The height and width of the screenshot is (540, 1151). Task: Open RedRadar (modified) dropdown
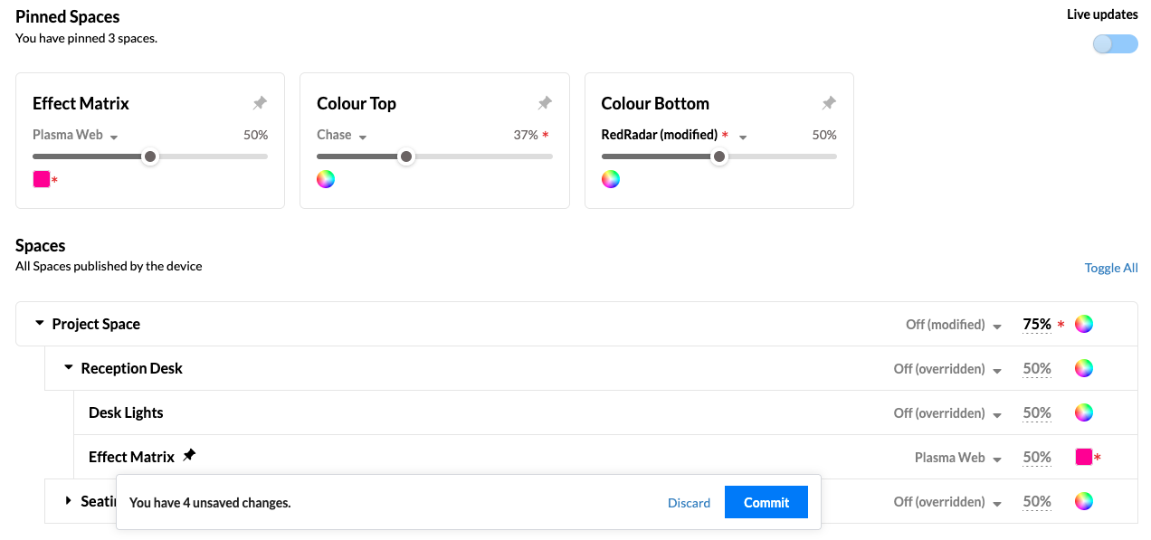click(672, 136)
